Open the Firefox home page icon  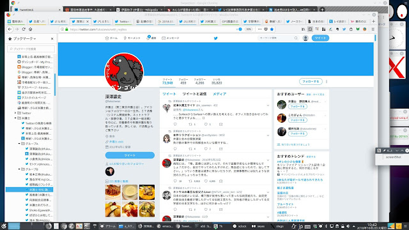tap(30, 29)
